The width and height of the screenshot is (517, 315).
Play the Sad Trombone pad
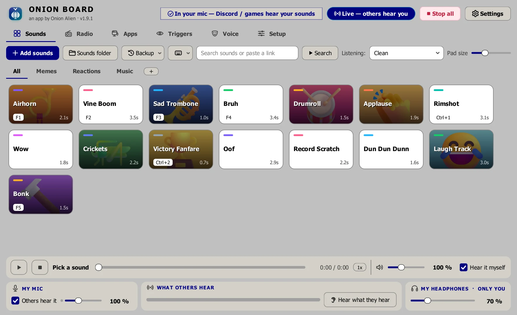[181, 104]
